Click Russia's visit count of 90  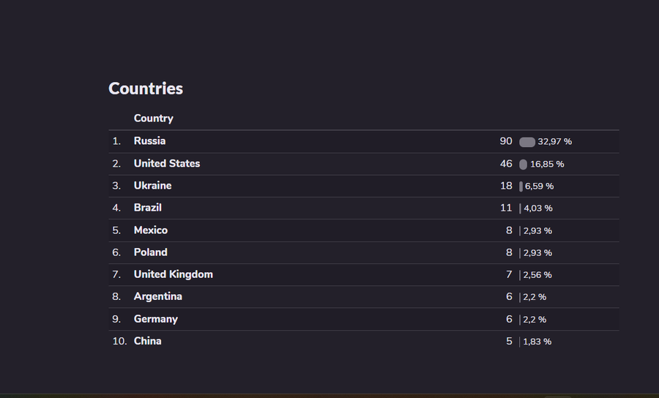click(506, 141)
